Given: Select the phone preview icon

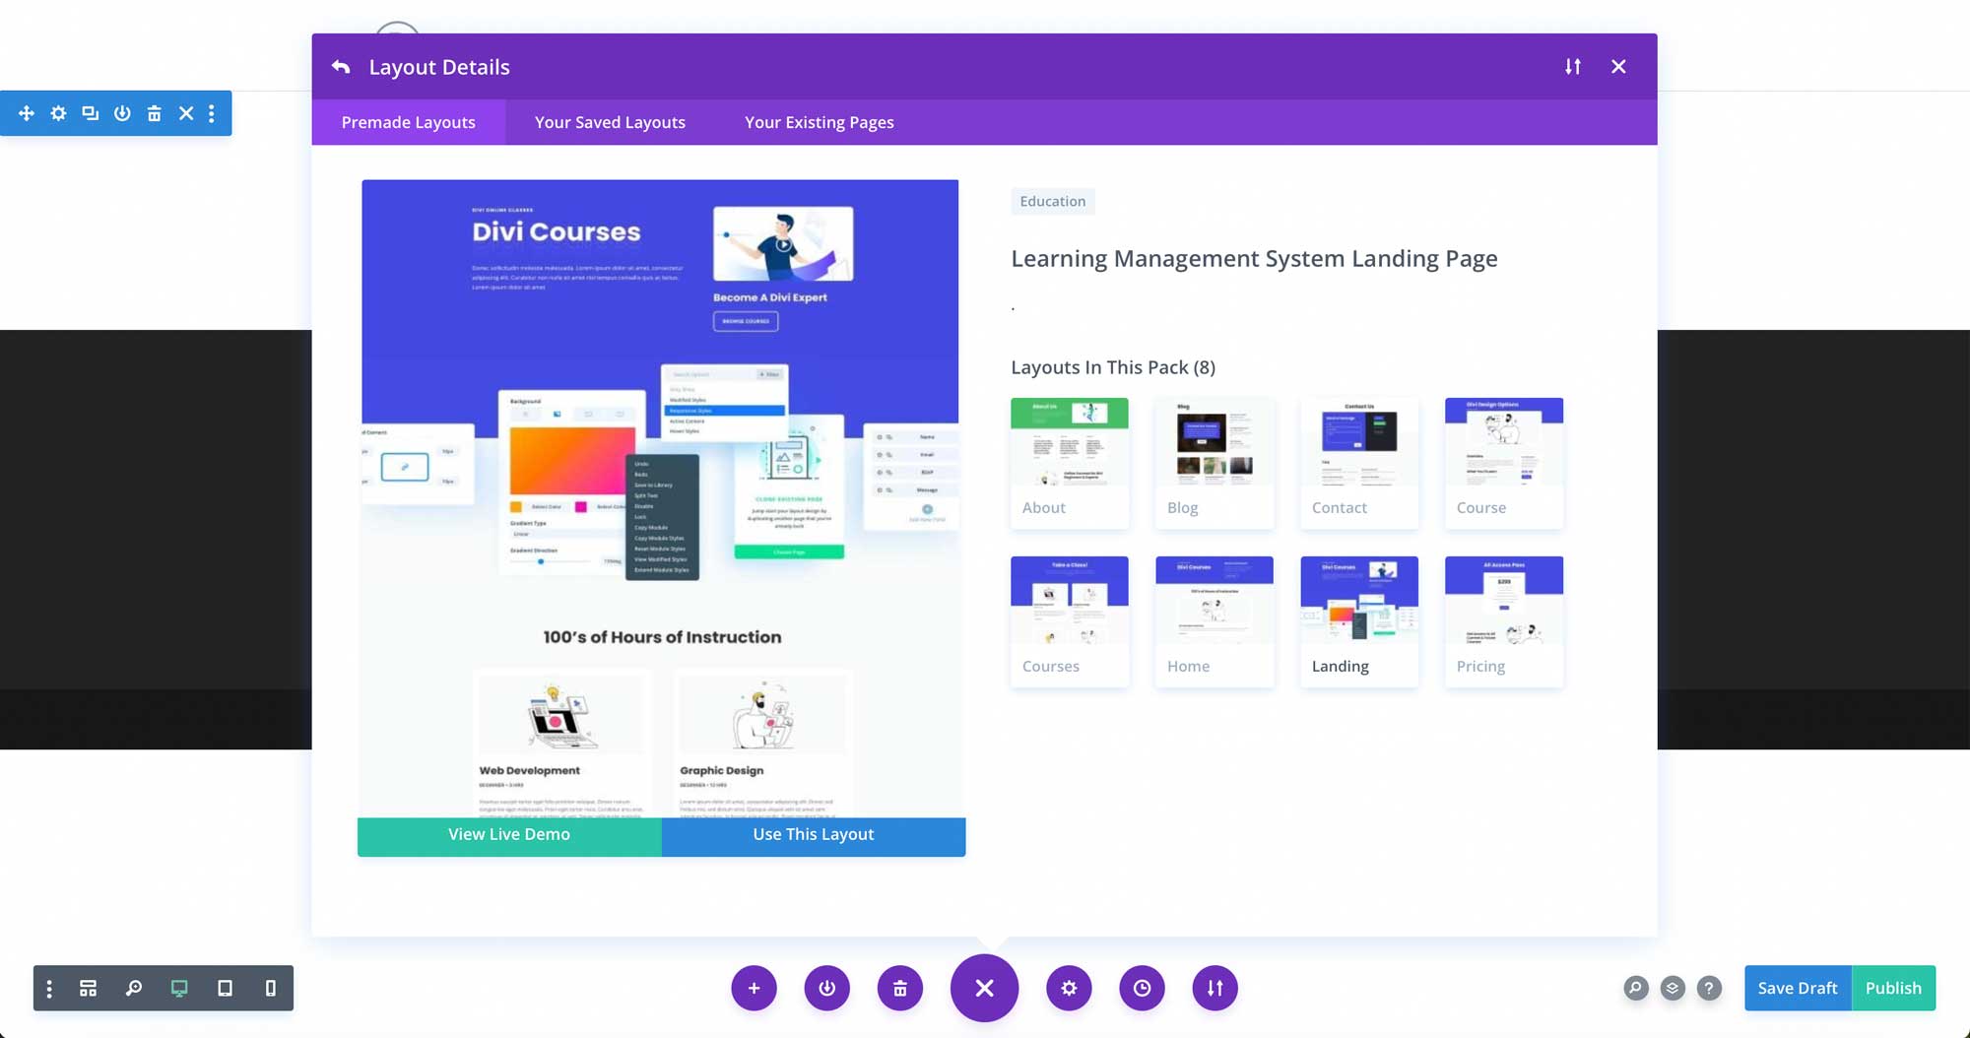Looking at the screenshot, I should point(271,988).
